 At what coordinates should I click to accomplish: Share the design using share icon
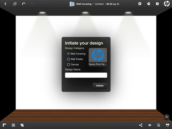pos(141,125)
